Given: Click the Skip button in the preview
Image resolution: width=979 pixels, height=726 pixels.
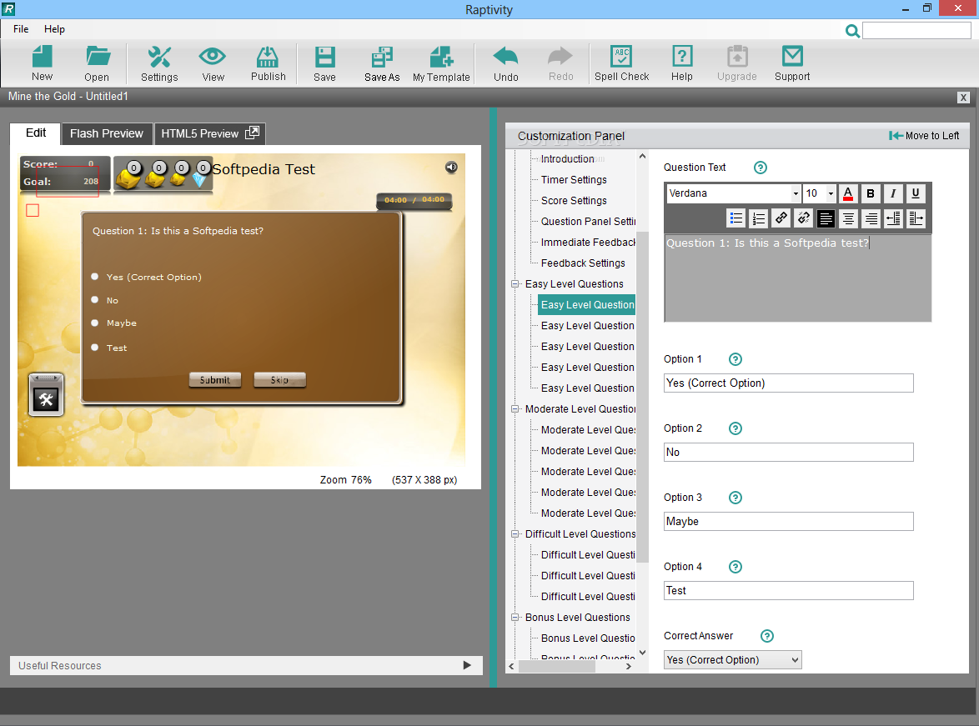Looking at the screenshot, I should click(279, 379).
